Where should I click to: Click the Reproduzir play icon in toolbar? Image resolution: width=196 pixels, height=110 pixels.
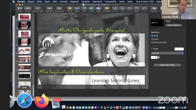tap(50, 8)
